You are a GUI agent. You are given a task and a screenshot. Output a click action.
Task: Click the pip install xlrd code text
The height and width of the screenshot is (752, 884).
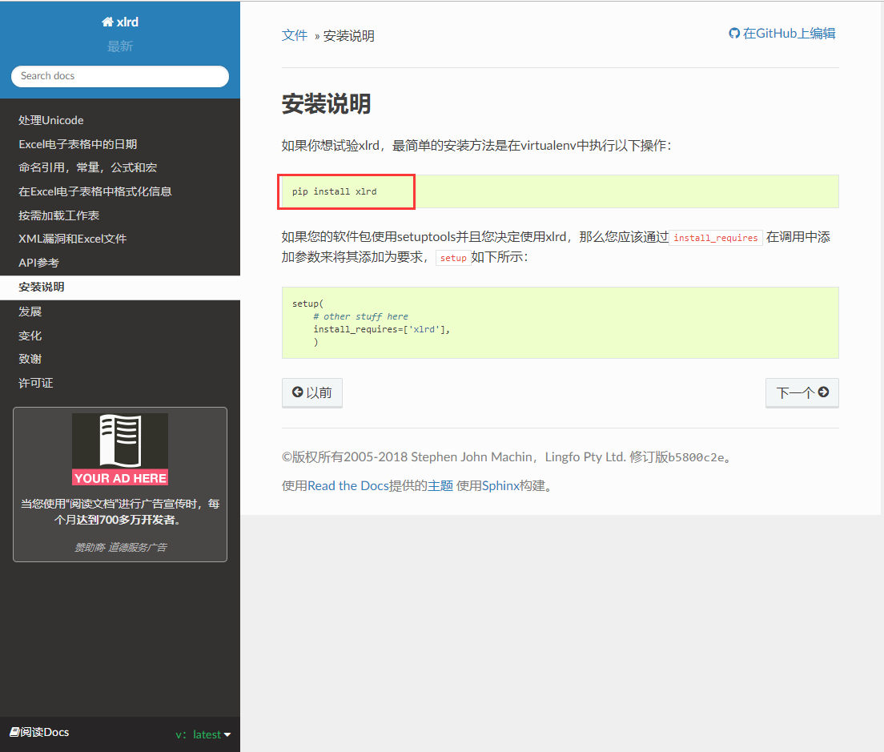tap(335, 191)
